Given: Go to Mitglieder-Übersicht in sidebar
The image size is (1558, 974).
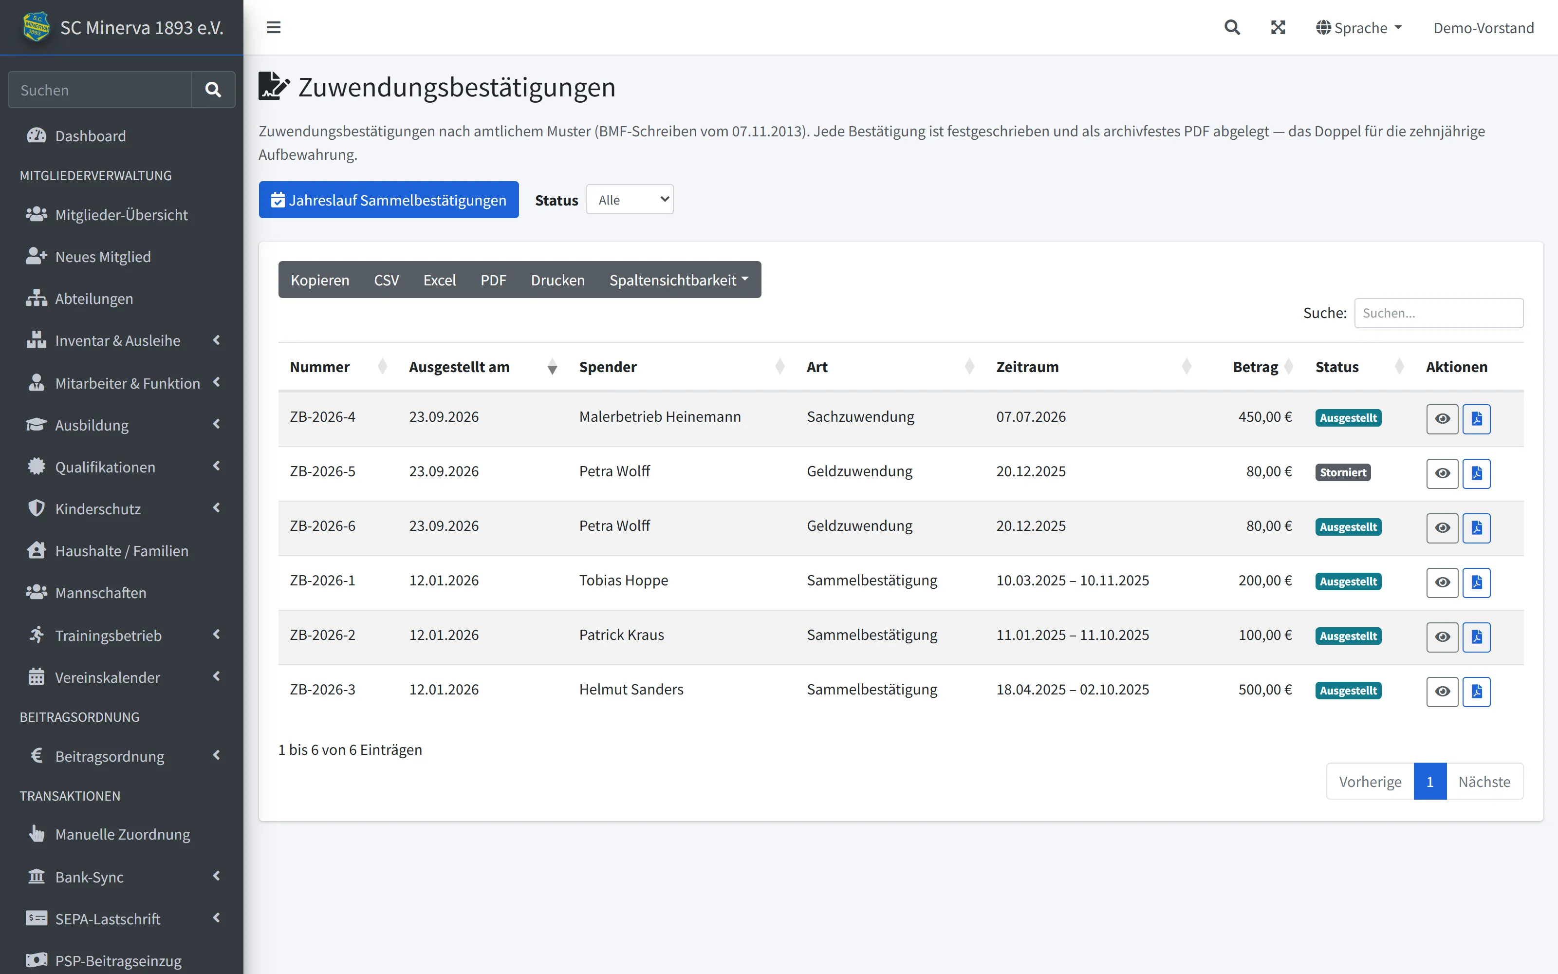Looking at the screenshot, I should click(x=122, y=214).
